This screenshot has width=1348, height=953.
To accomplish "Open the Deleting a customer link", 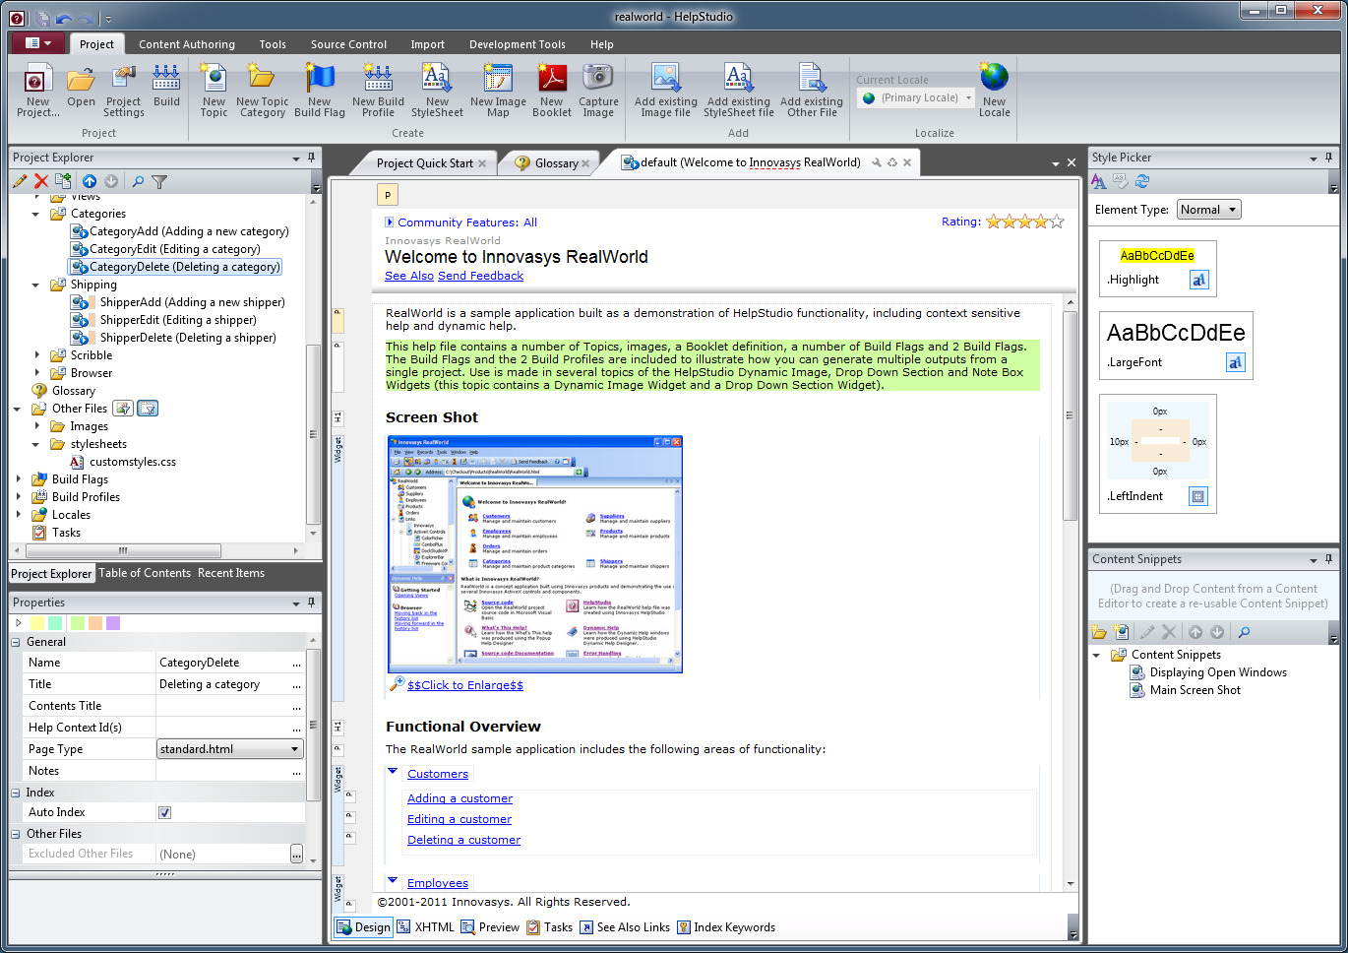I will (x=463, y=840).
